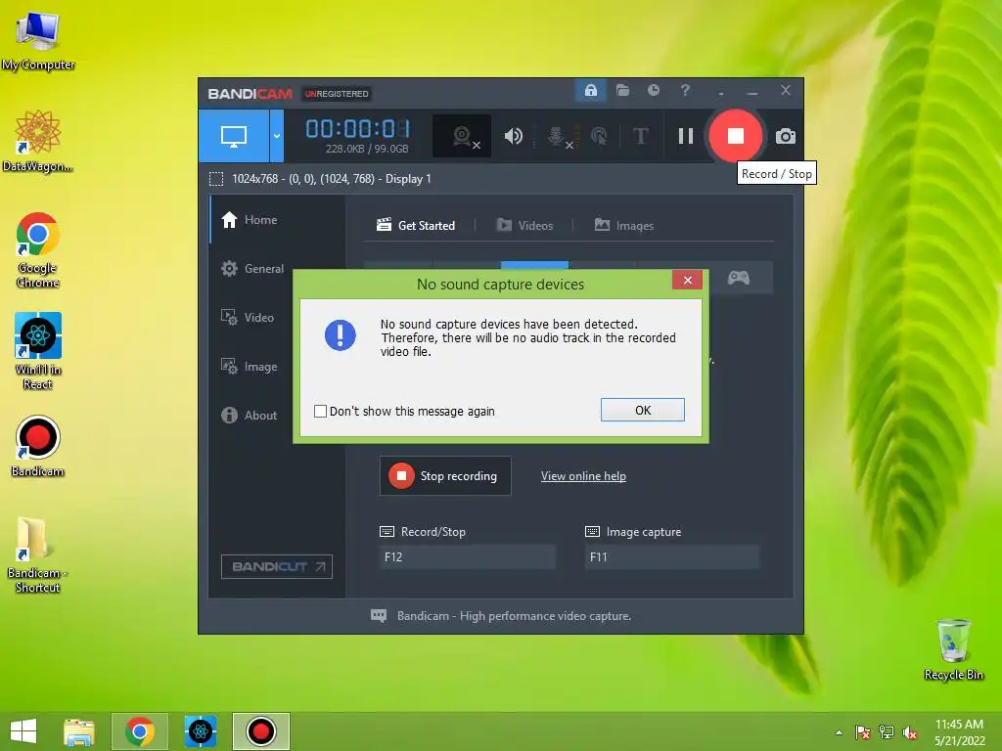Click the blue exclamation icon in dialog
This screenshot has width=1002, height=751.
tap(340, 335)
